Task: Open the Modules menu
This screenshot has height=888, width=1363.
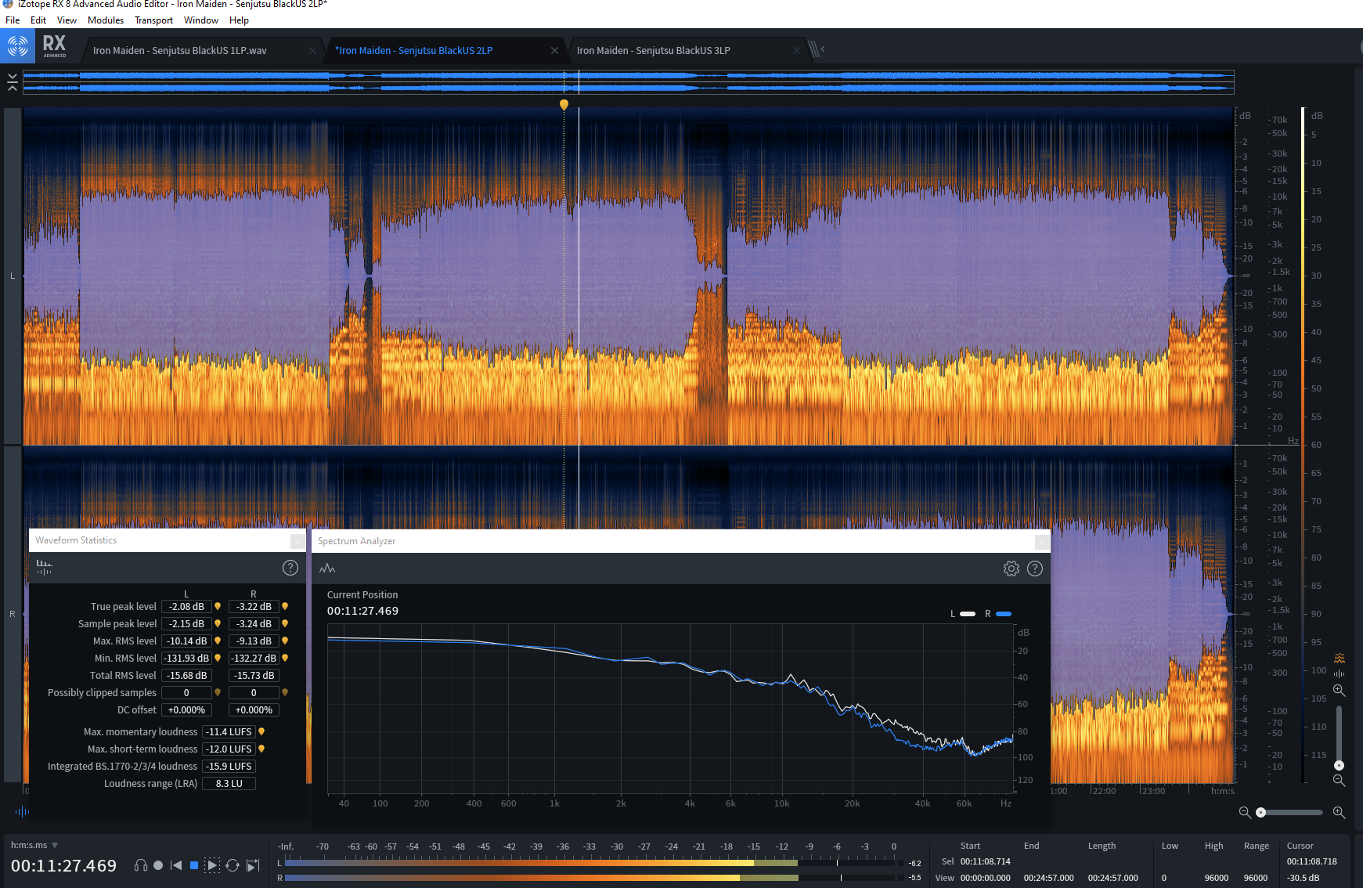Action: click(106, 20)
